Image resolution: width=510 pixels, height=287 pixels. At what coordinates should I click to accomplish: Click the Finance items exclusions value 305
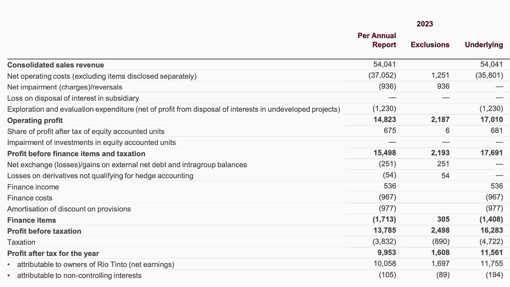tap(443, 219)
